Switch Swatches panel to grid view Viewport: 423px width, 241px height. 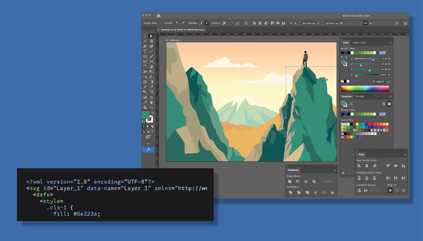tap(389, 104)
